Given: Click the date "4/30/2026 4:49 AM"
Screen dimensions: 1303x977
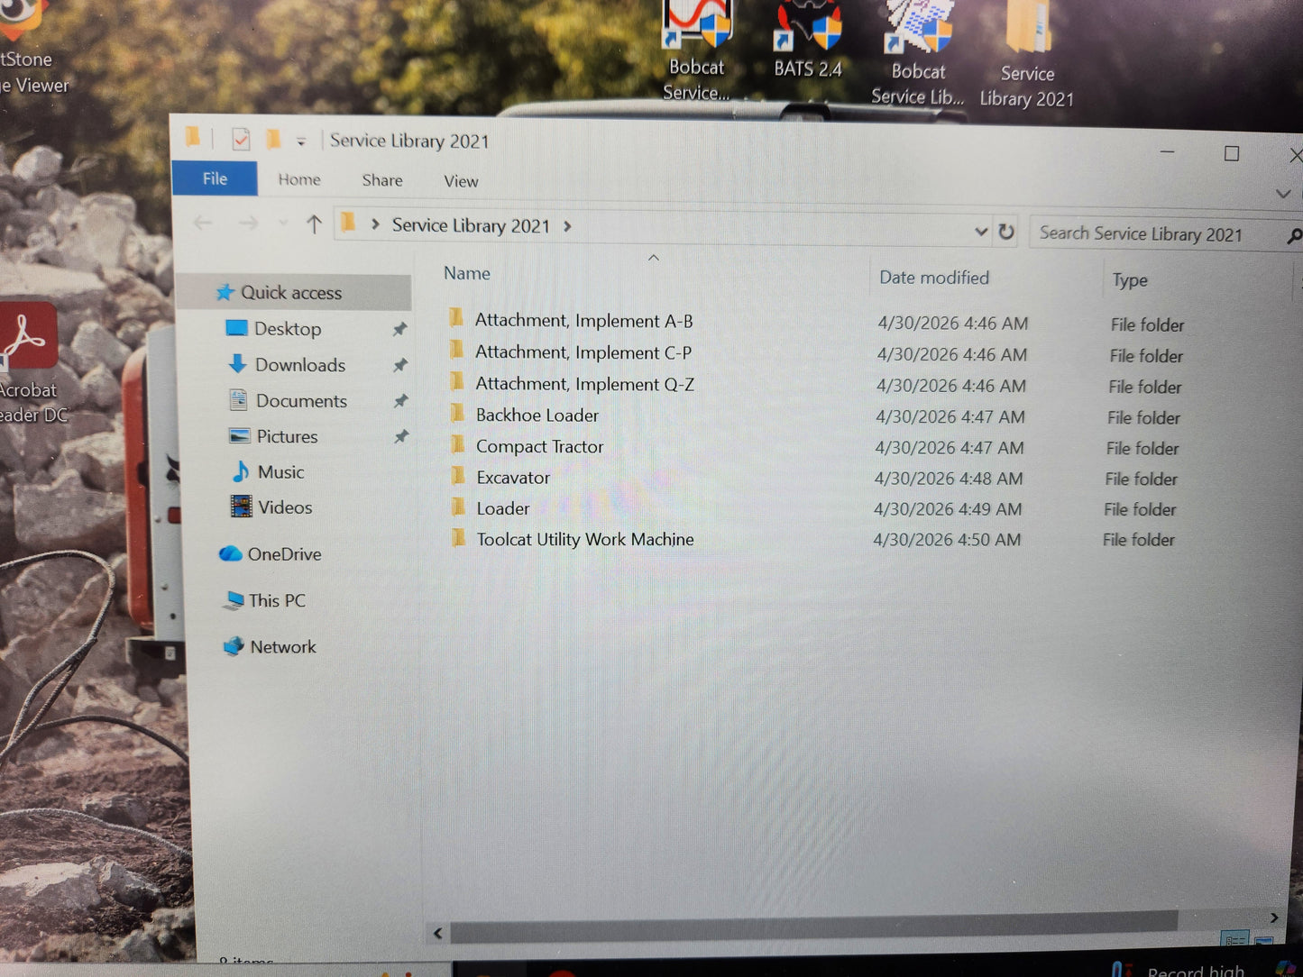Looking at the screenshot, I should click(x=948, y=509).
